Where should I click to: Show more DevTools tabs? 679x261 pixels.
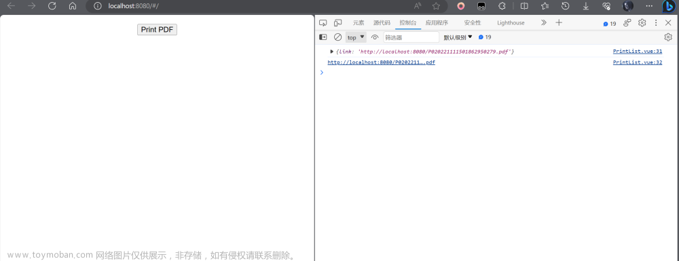[x=544, y=23]
